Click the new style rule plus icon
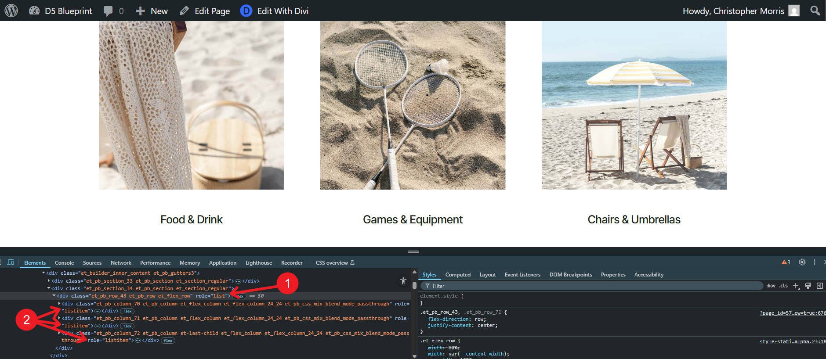The width and height of the screenshot is (826, 359). (x=796, y=286)
